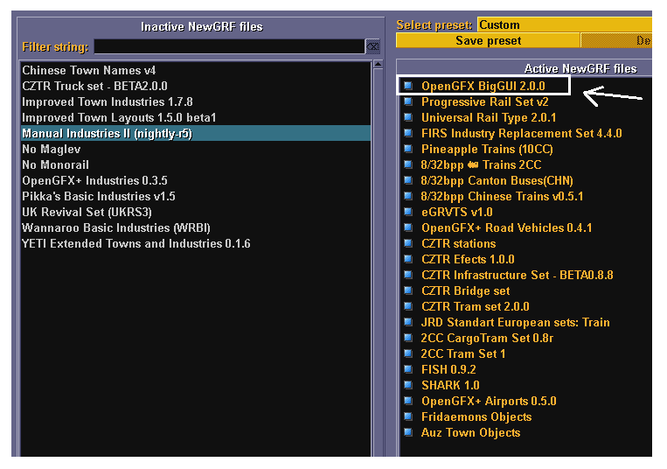Select OpenGFX+ Airports 0.5.0 in active list
667x469 pixels.
[x=489, y=401]
